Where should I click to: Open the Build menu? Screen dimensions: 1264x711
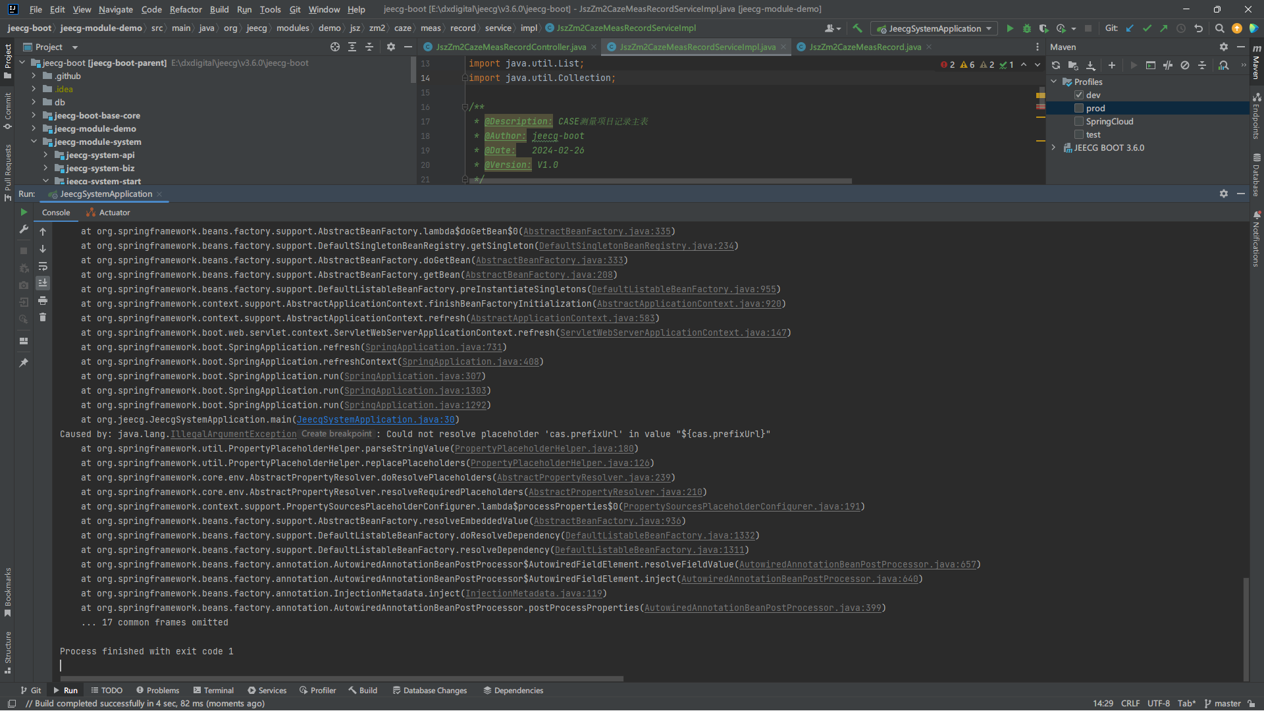tap(219, 9)
